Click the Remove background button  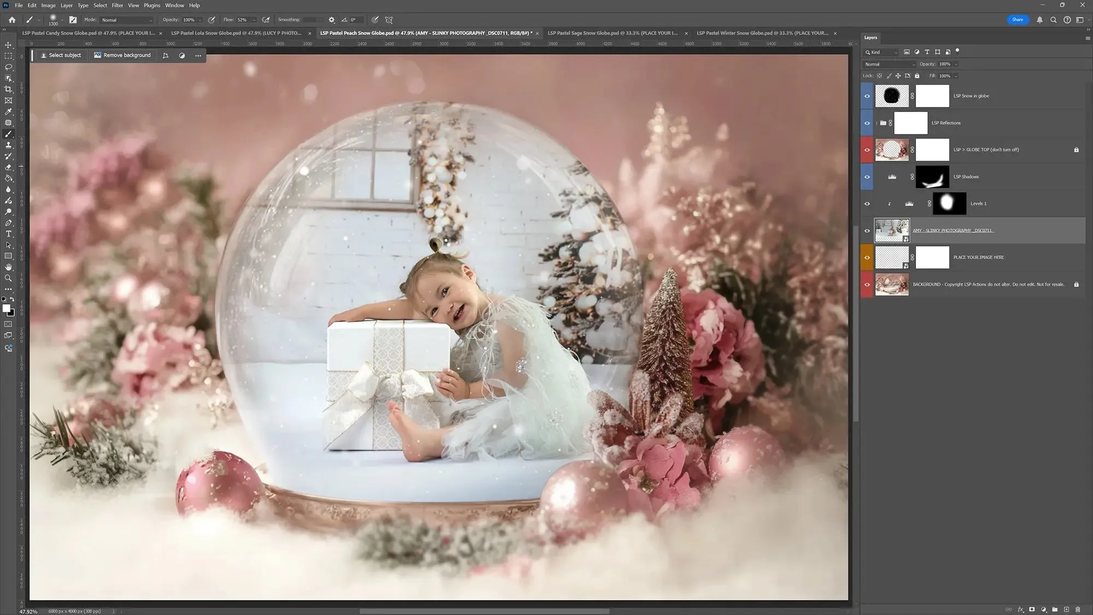tap(122, 55)
